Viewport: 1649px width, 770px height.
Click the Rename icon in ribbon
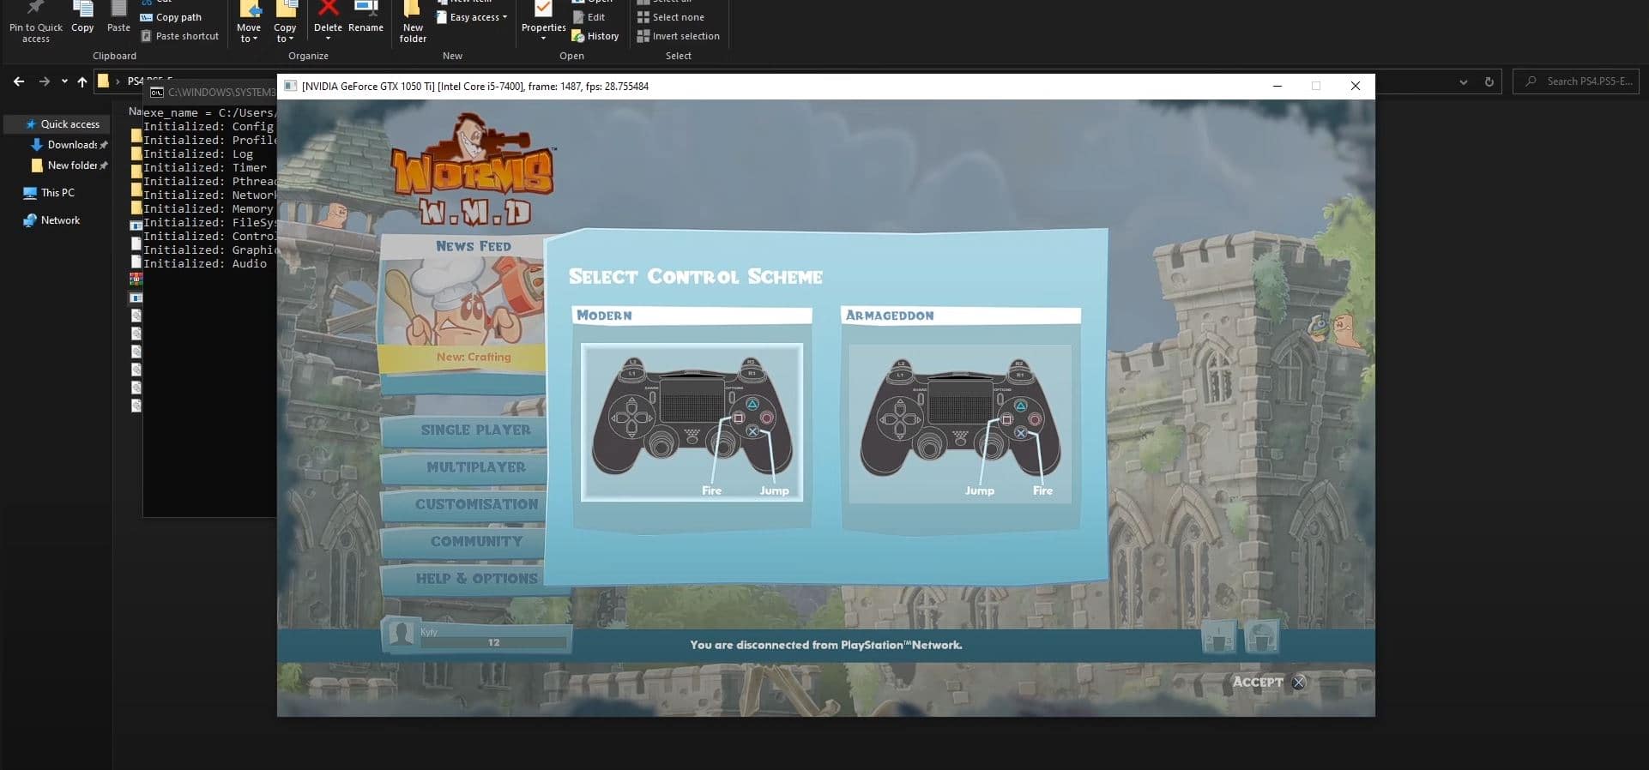pyautogui.click(x=366, y=9)
